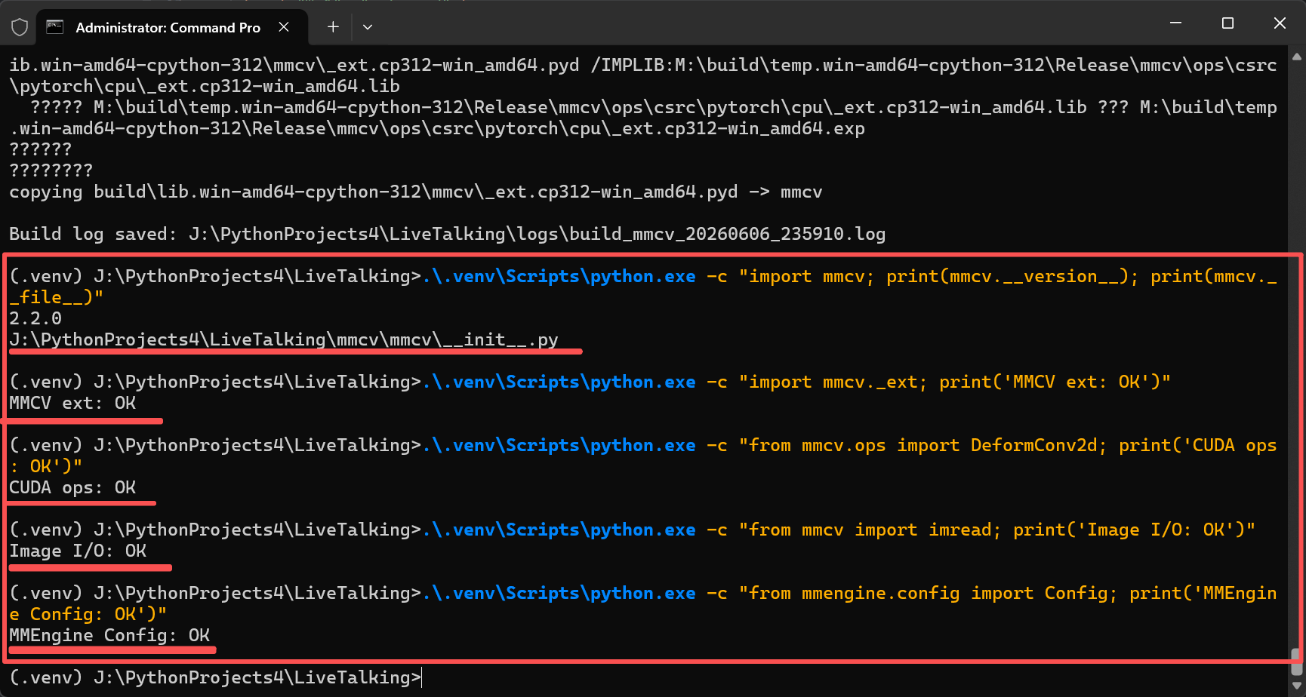
Task: Click the terminal icon on Command Pro tab
Action: [x=54, y=27]
